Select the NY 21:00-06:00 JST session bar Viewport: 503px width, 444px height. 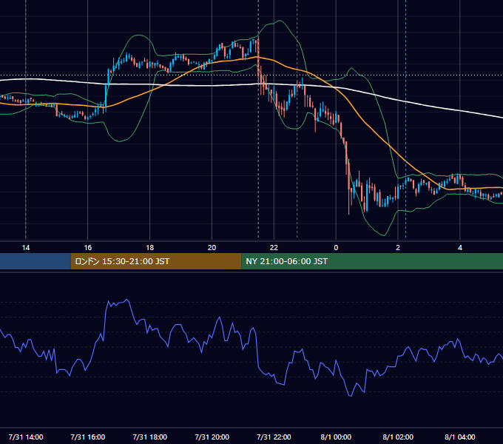click(x=372, y=261)
